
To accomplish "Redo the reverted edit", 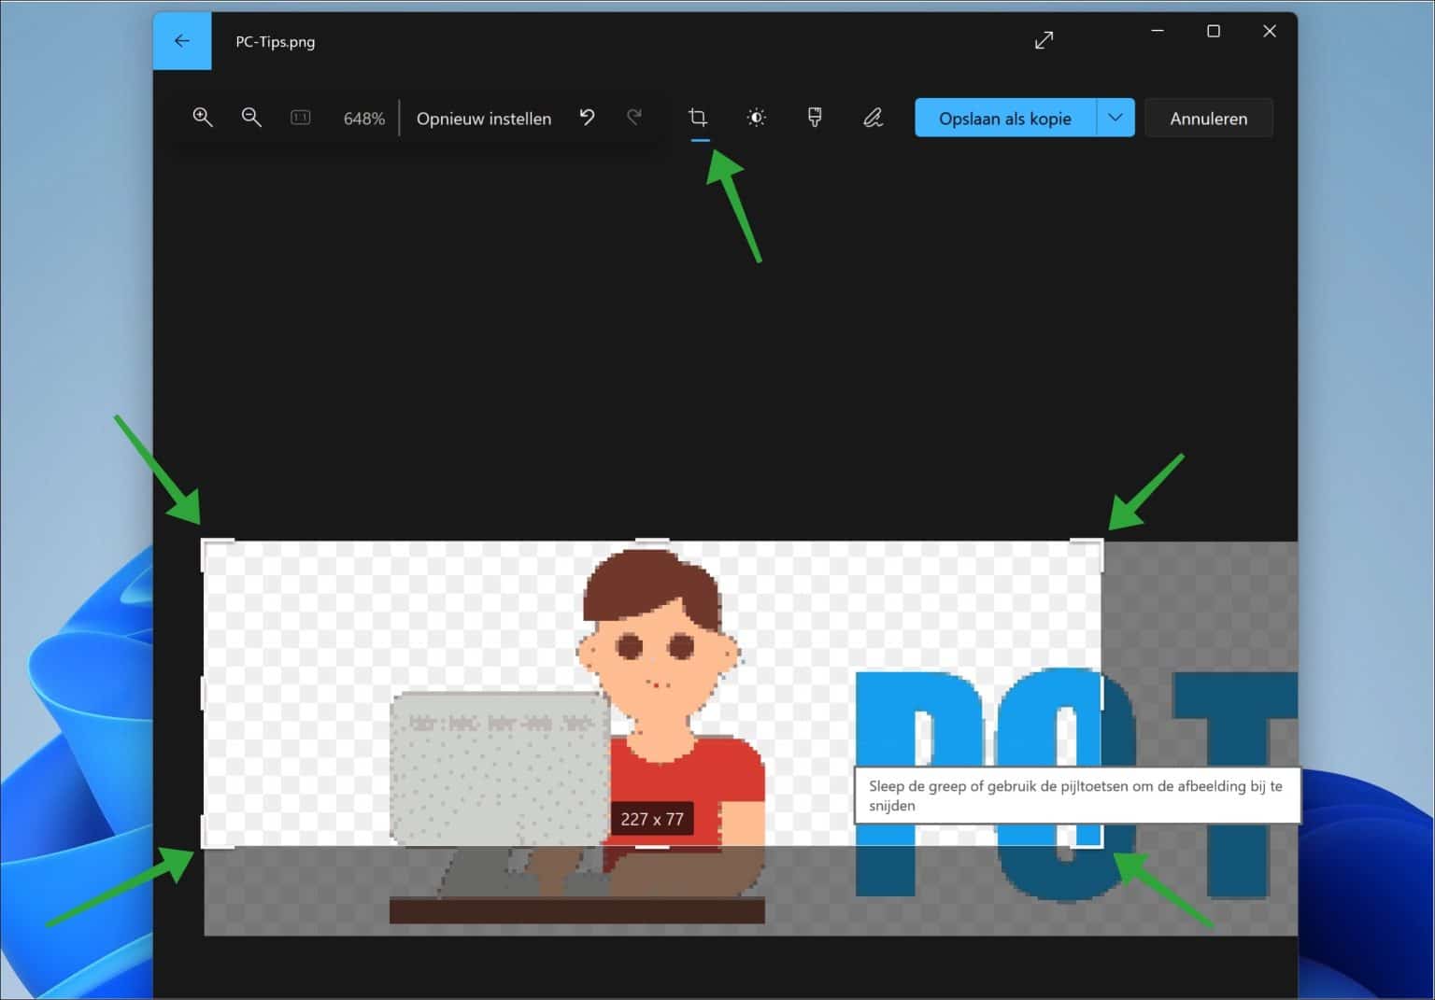I will click(635, 118).
